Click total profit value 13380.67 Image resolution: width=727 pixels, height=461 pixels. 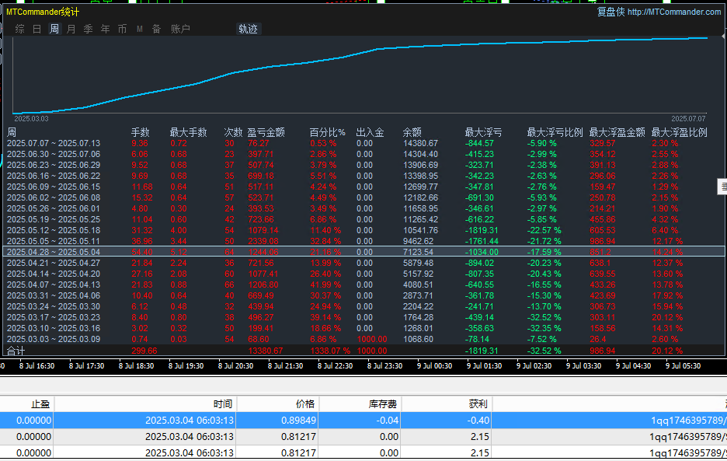(266, 351)
